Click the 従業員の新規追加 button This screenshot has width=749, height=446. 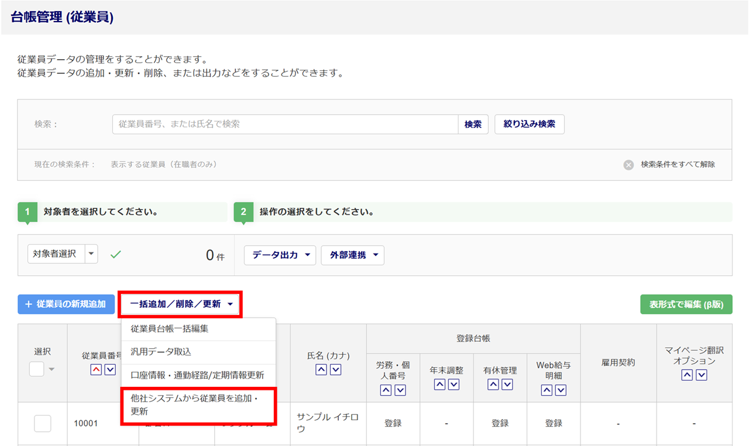pos(66,304)
